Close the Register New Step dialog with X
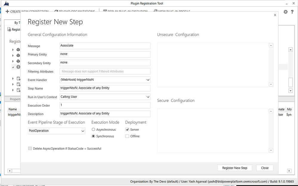This screenshot has width=298, height=186. coord(275,15)
